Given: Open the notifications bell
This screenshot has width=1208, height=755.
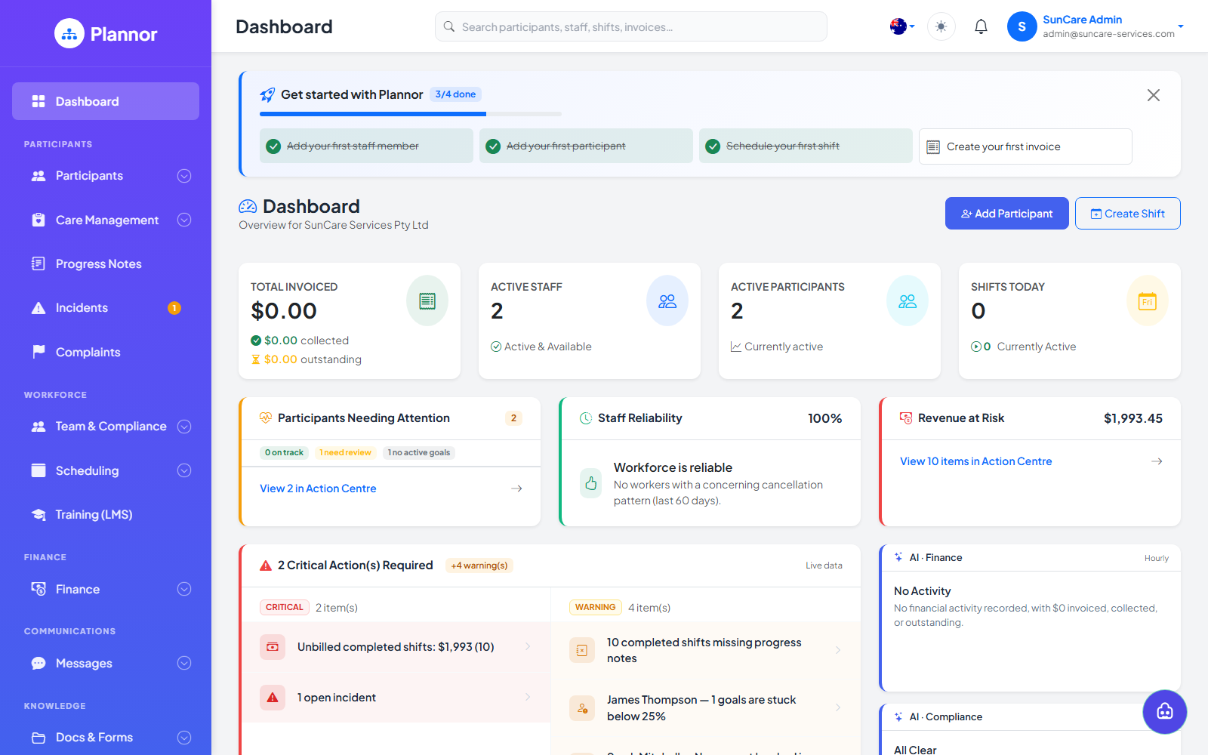Looking at the screenshot, I should 981,26.
